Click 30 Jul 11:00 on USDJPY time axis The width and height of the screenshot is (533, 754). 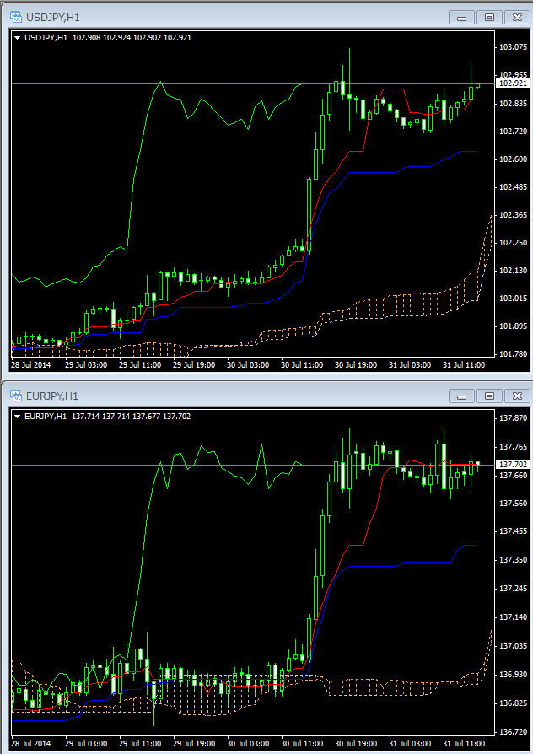(x=302, y=364)
